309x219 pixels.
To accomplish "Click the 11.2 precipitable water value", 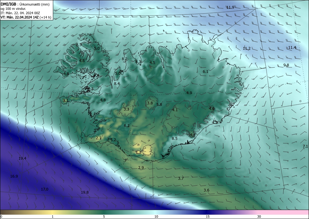I will (x=247, y=48).
